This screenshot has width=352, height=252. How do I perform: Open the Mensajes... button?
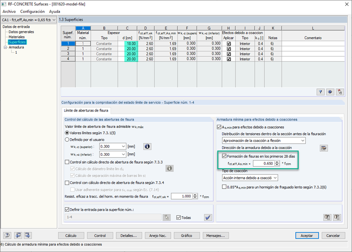click(x=215, y=236)
